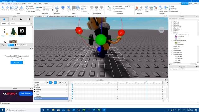Expand the Head animation track

click(x=35, y=94)
